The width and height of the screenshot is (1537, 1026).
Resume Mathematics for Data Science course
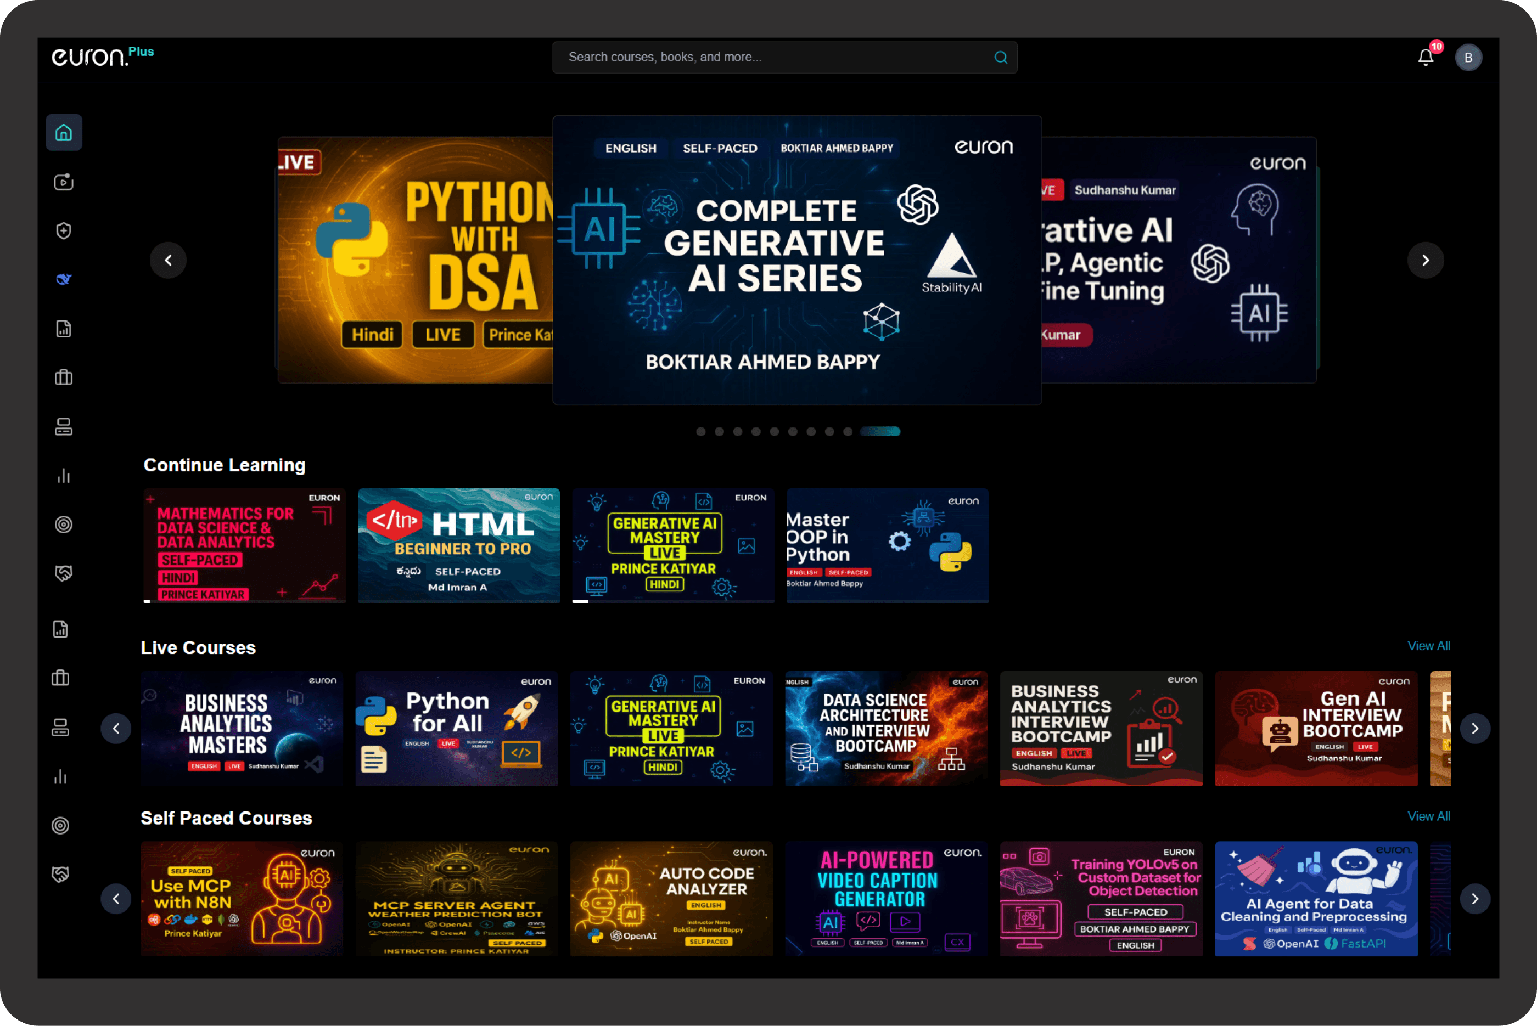245,546
